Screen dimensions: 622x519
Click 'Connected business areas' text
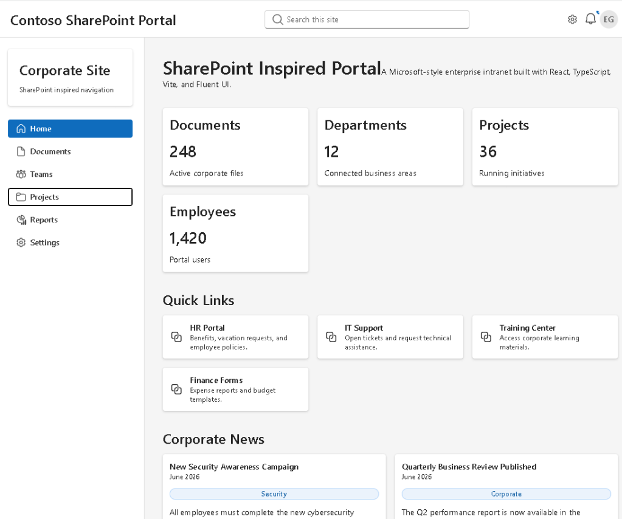pyautogui.click(x=370, y=173)
